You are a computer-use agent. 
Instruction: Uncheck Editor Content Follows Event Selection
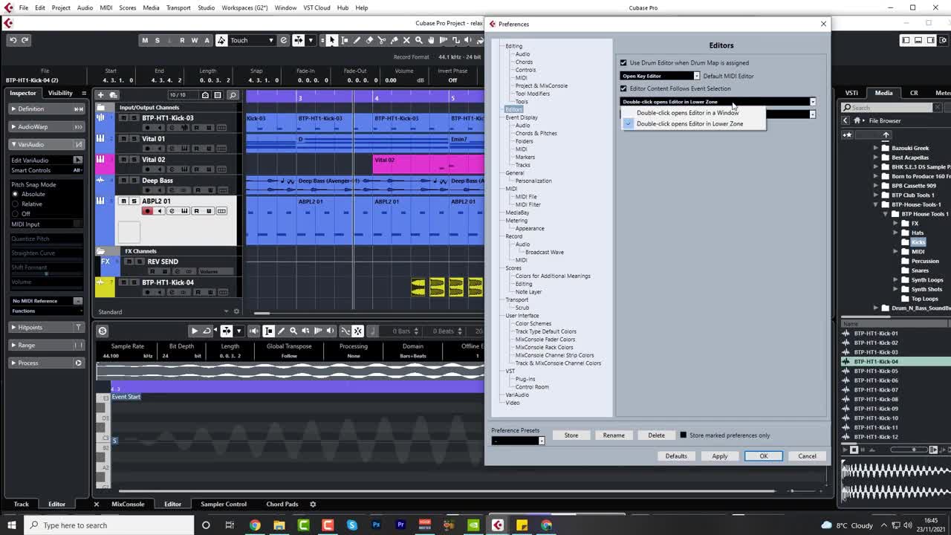623,88
